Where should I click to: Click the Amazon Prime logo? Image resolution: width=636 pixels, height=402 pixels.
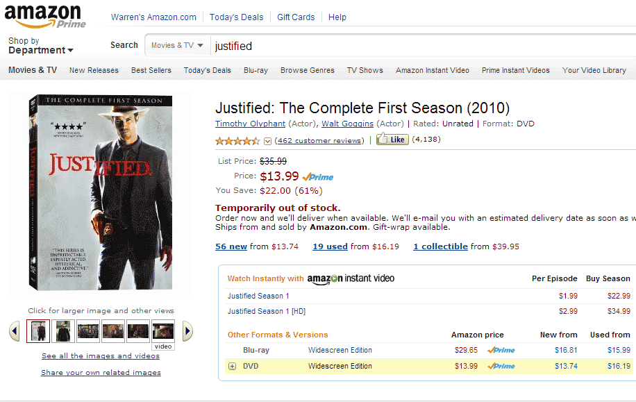click(x=45, y=15)
